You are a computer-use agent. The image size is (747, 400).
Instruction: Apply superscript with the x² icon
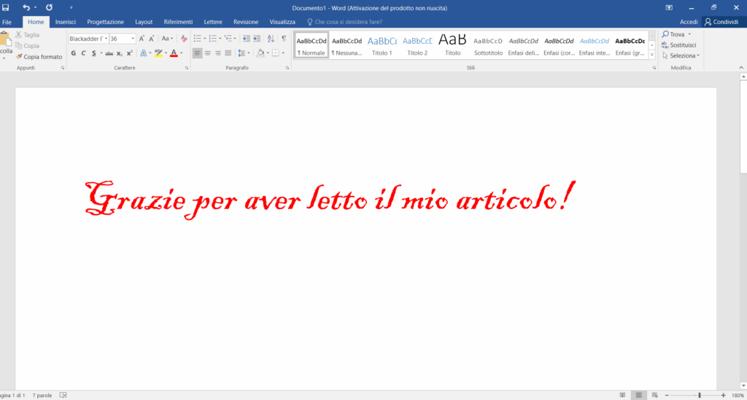pyautogui.click(x=129, y=53)
